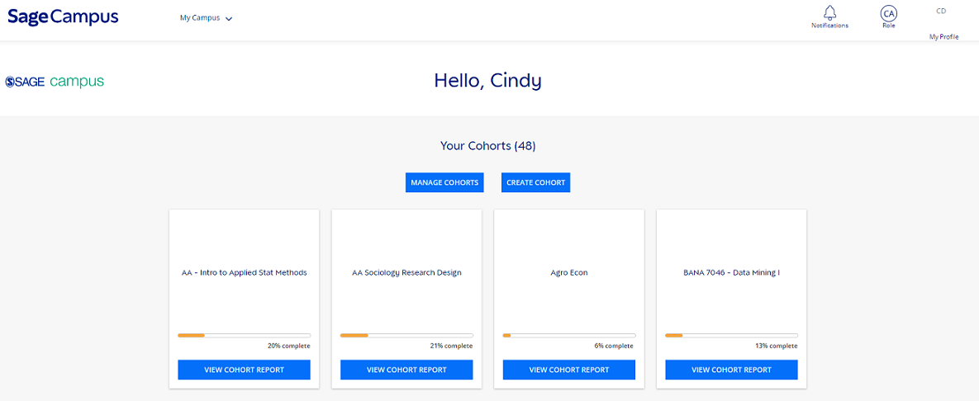Select the BANA 7046 - Data Mining I card title
The width and height of the screenshot is (979, 401).
pos(731,273)
